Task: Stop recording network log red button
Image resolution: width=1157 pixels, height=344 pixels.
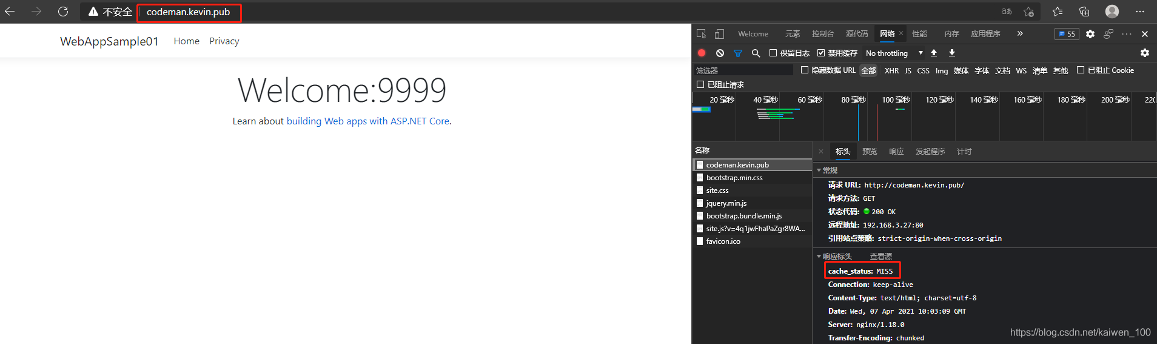Action: [702, 53]
